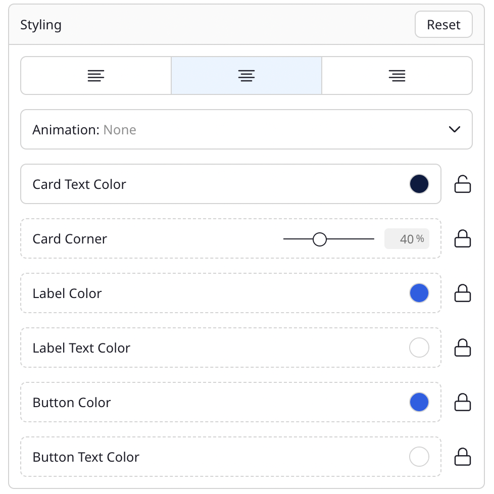The height and width of the screenshot is (494, 494).
Task: Click the Reset button
Action: coord(443,24)
